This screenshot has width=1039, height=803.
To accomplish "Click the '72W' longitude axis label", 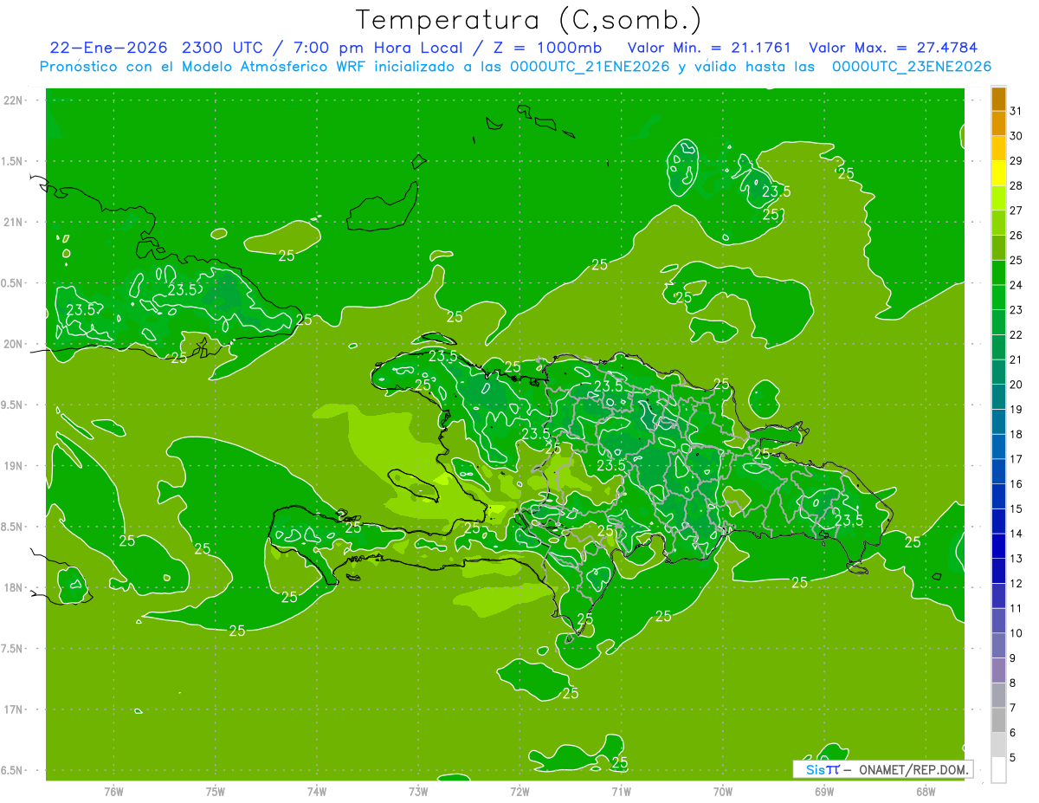I will pyautogui.click(x=519, y=792).
